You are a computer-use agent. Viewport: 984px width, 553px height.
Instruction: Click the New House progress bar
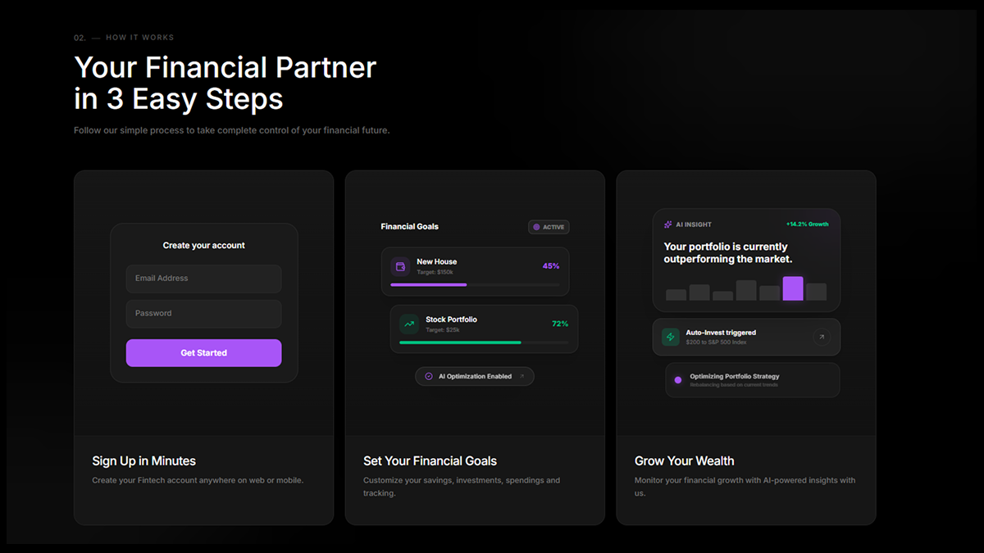[475, 285]
